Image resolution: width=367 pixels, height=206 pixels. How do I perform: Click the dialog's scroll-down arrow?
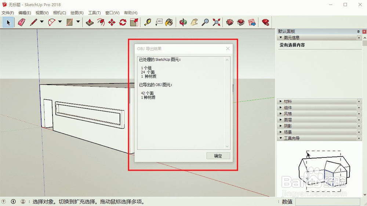tap(227, 146)
